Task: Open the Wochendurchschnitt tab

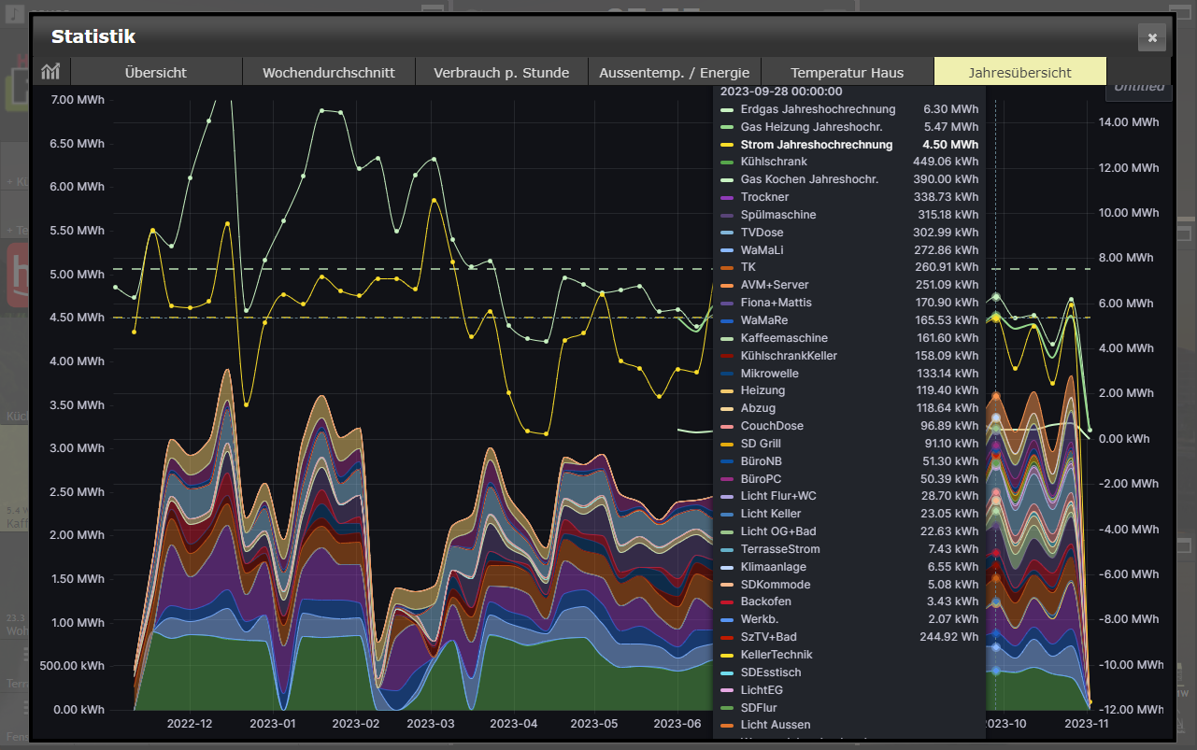Action: point(329,72)
